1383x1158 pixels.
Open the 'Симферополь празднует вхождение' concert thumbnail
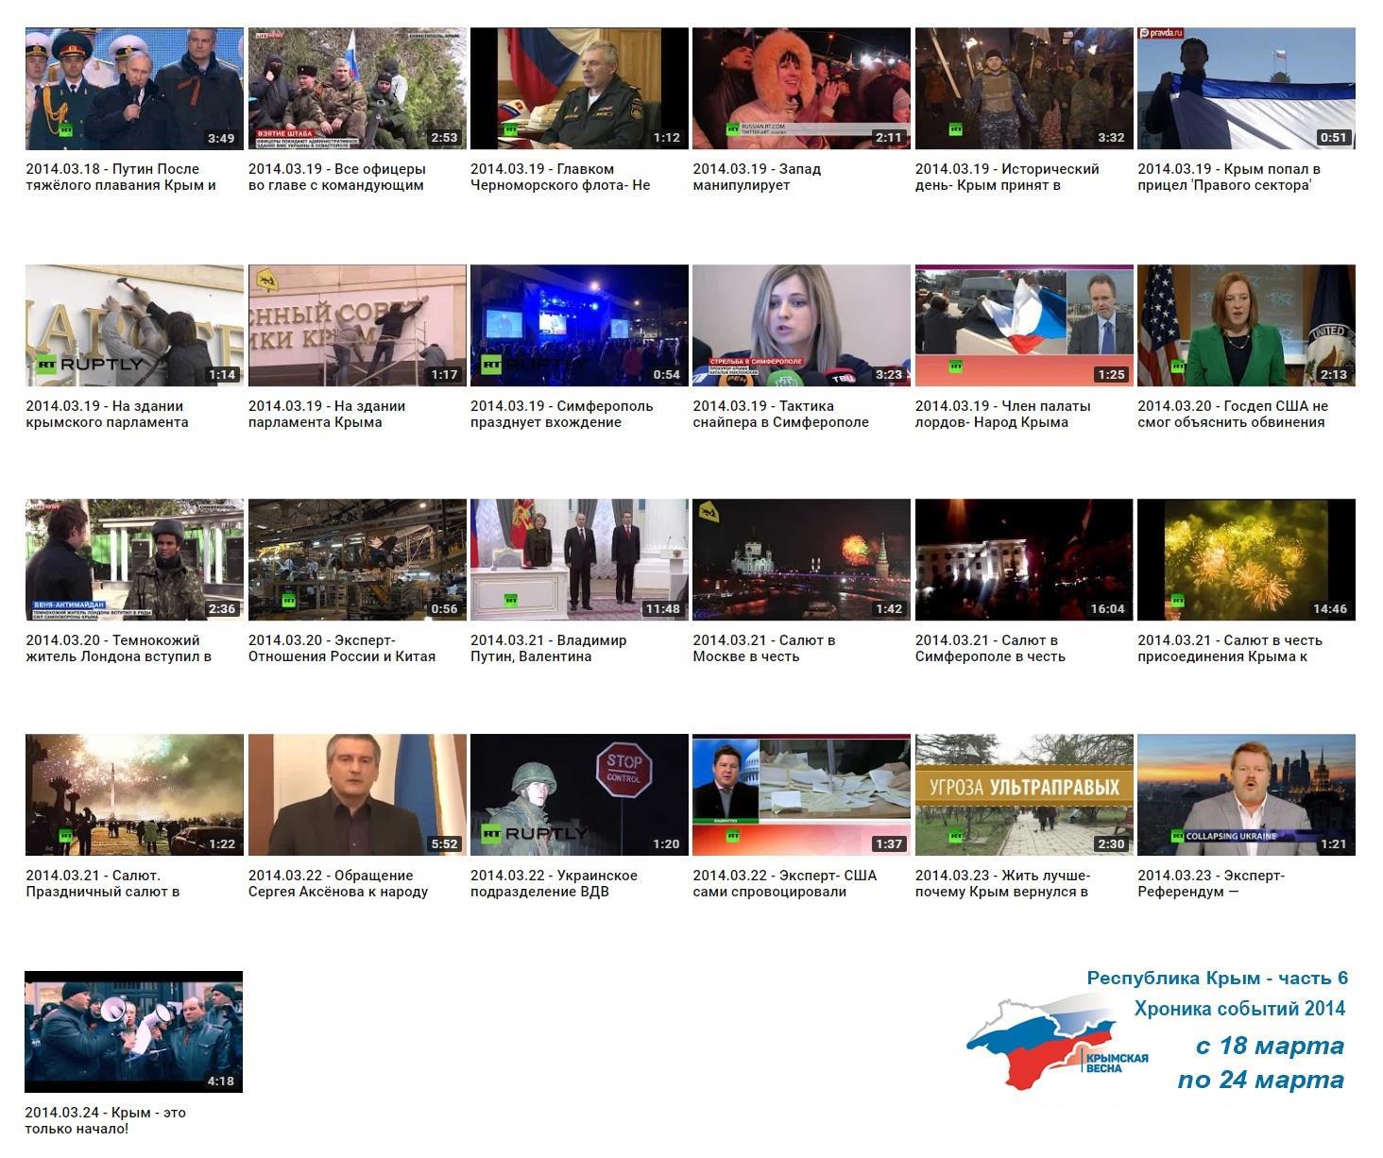pos(579,326)
